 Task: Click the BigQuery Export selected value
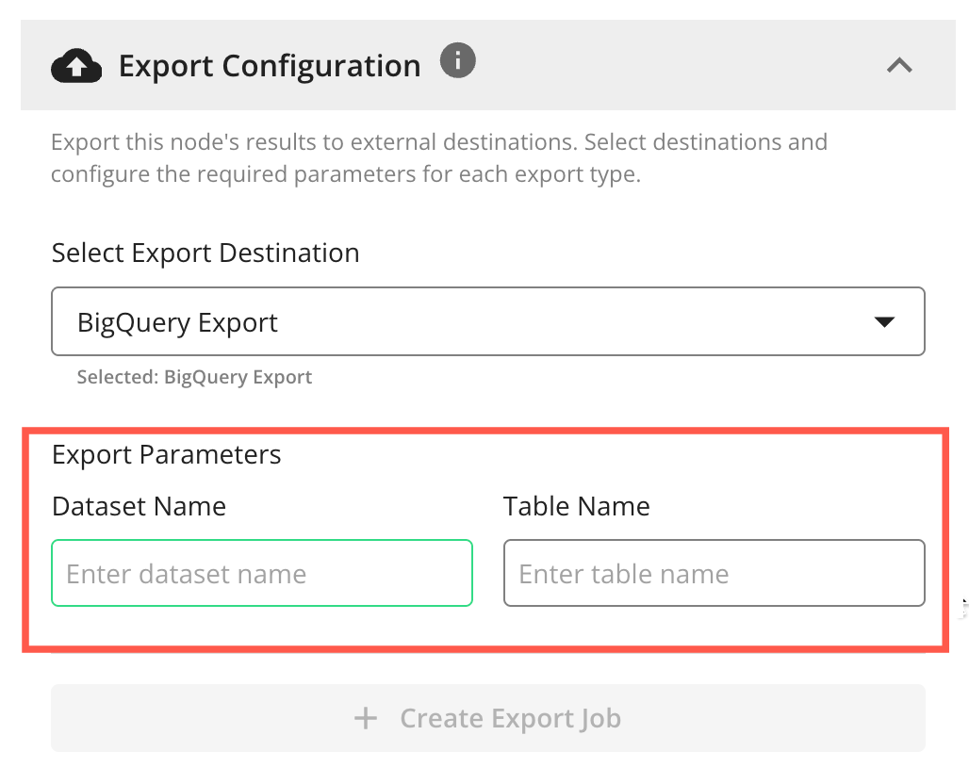(176, 321)
